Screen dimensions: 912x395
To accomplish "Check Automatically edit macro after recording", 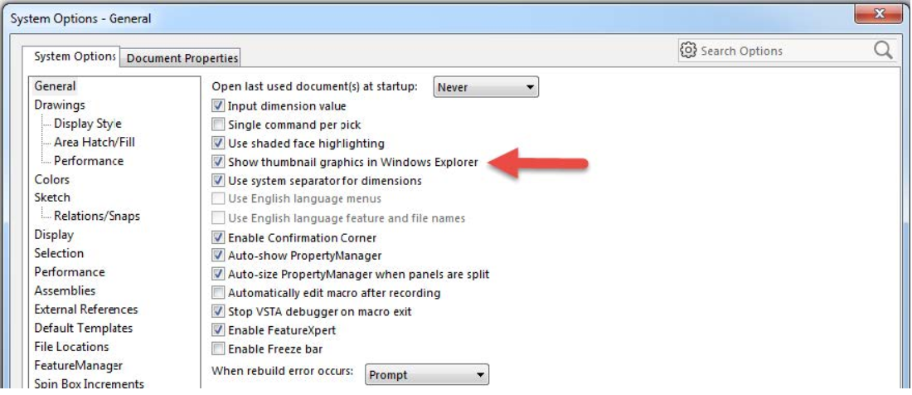I will (x=218, y=293).
